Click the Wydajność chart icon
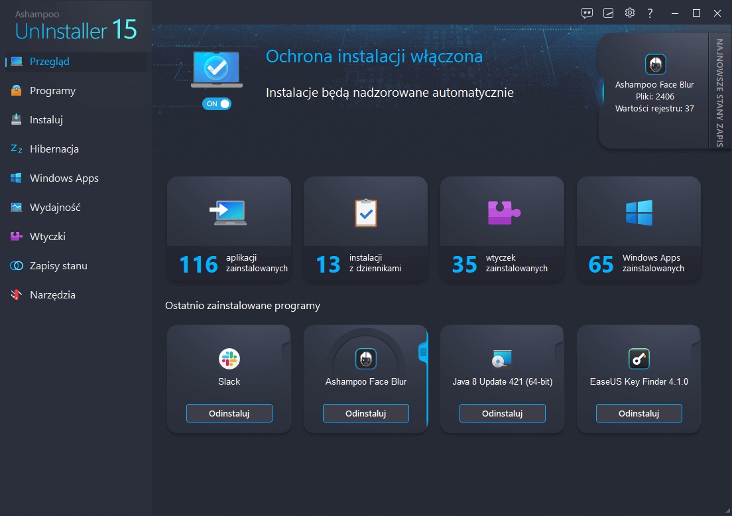 [x=17, y=207]
